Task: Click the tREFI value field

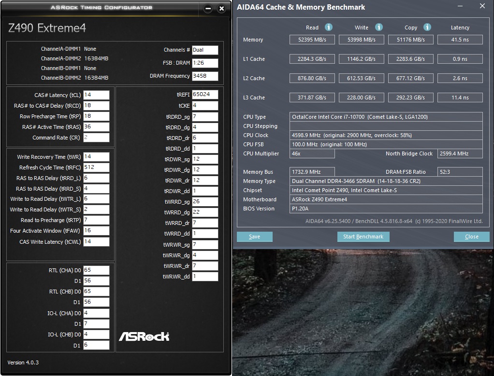Action: tap(205, 95)
